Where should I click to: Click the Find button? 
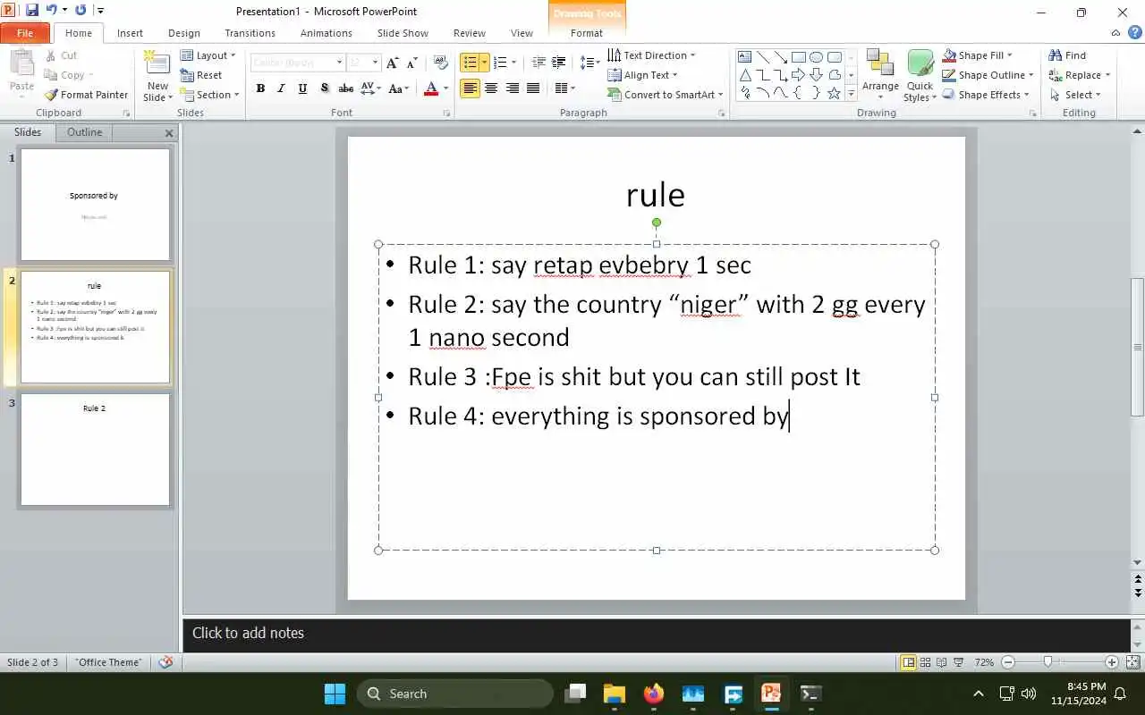coord(1067,55)
